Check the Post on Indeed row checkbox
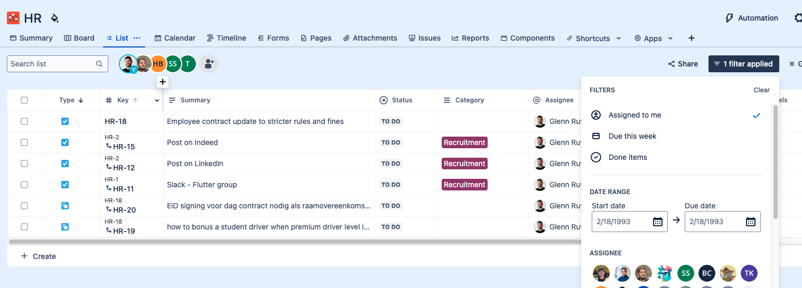The height and width of the screenshot is (288, 802). click(24, 142)
